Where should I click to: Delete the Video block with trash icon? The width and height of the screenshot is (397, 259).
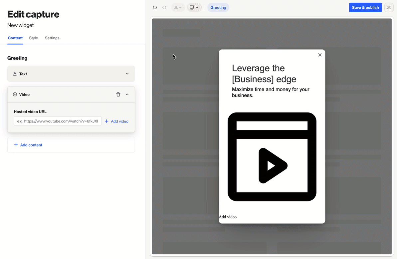pos(118,95)
